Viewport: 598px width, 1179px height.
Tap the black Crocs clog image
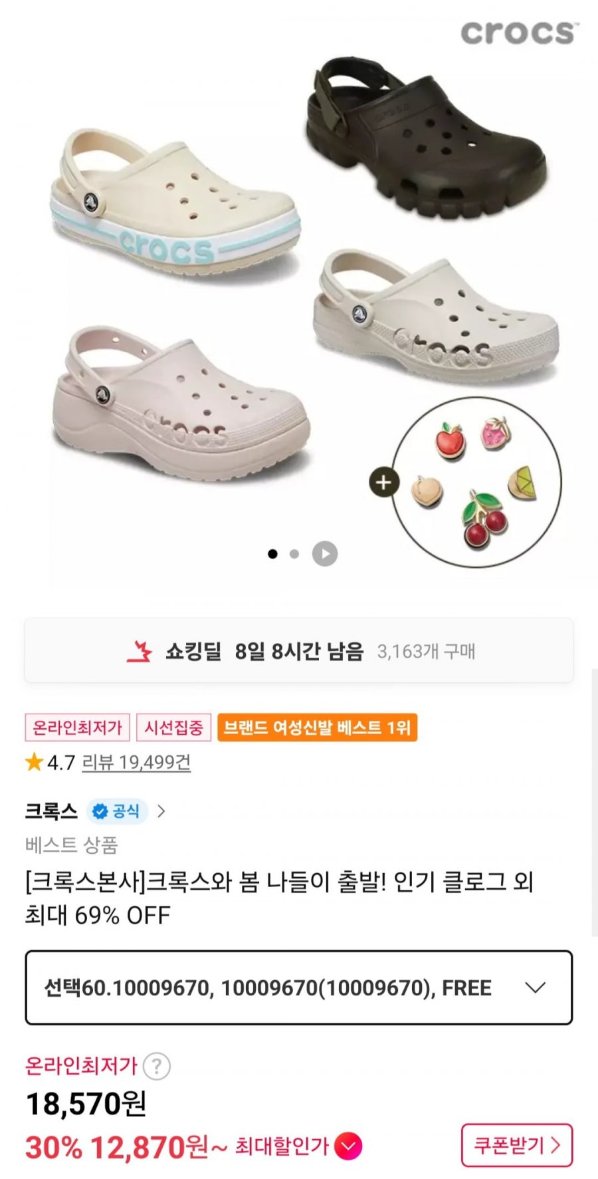pos(424,140)
